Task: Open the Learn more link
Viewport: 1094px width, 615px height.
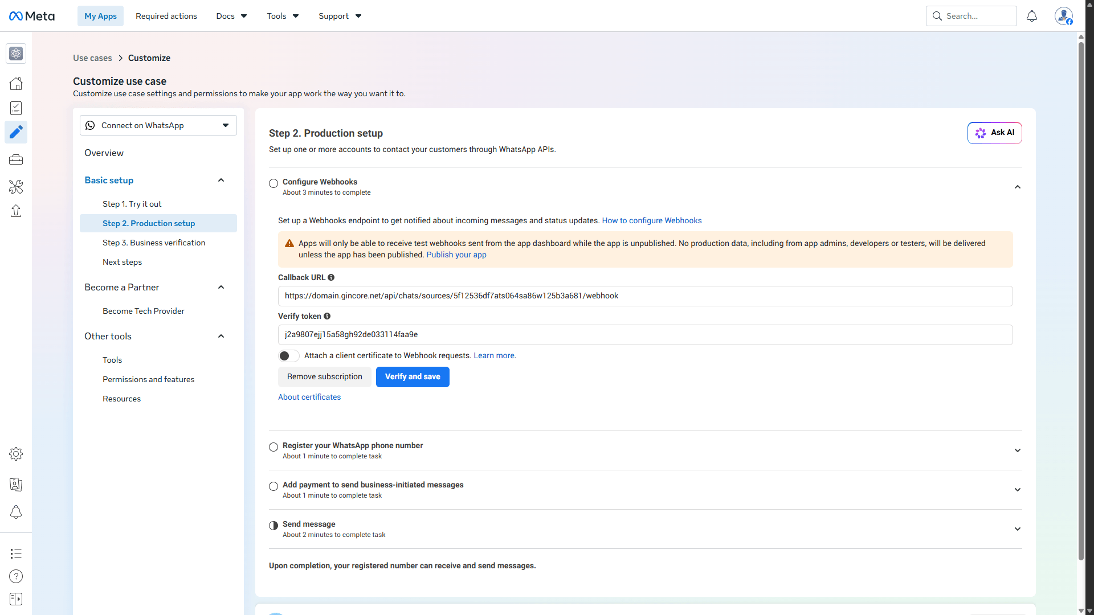Action: (495, 355)
